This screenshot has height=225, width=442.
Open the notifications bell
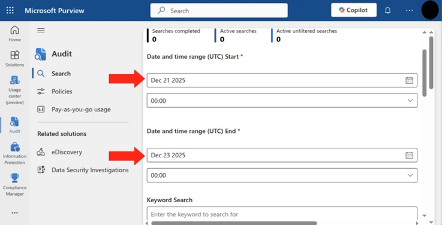[x=388, y=10]
